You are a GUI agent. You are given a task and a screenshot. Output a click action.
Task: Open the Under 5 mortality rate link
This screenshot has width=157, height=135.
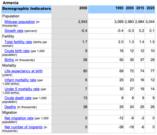[22, 89]
